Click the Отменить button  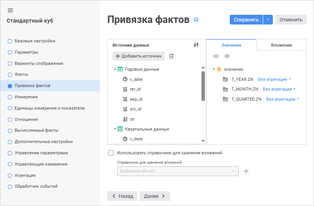coord(291,20)
